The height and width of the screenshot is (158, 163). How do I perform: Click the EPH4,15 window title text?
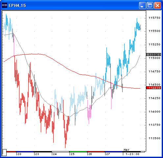pyautogui.click(x=17, y=6)
